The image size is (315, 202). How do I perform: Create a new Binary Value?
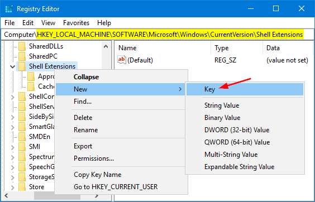tap(245, 118)
